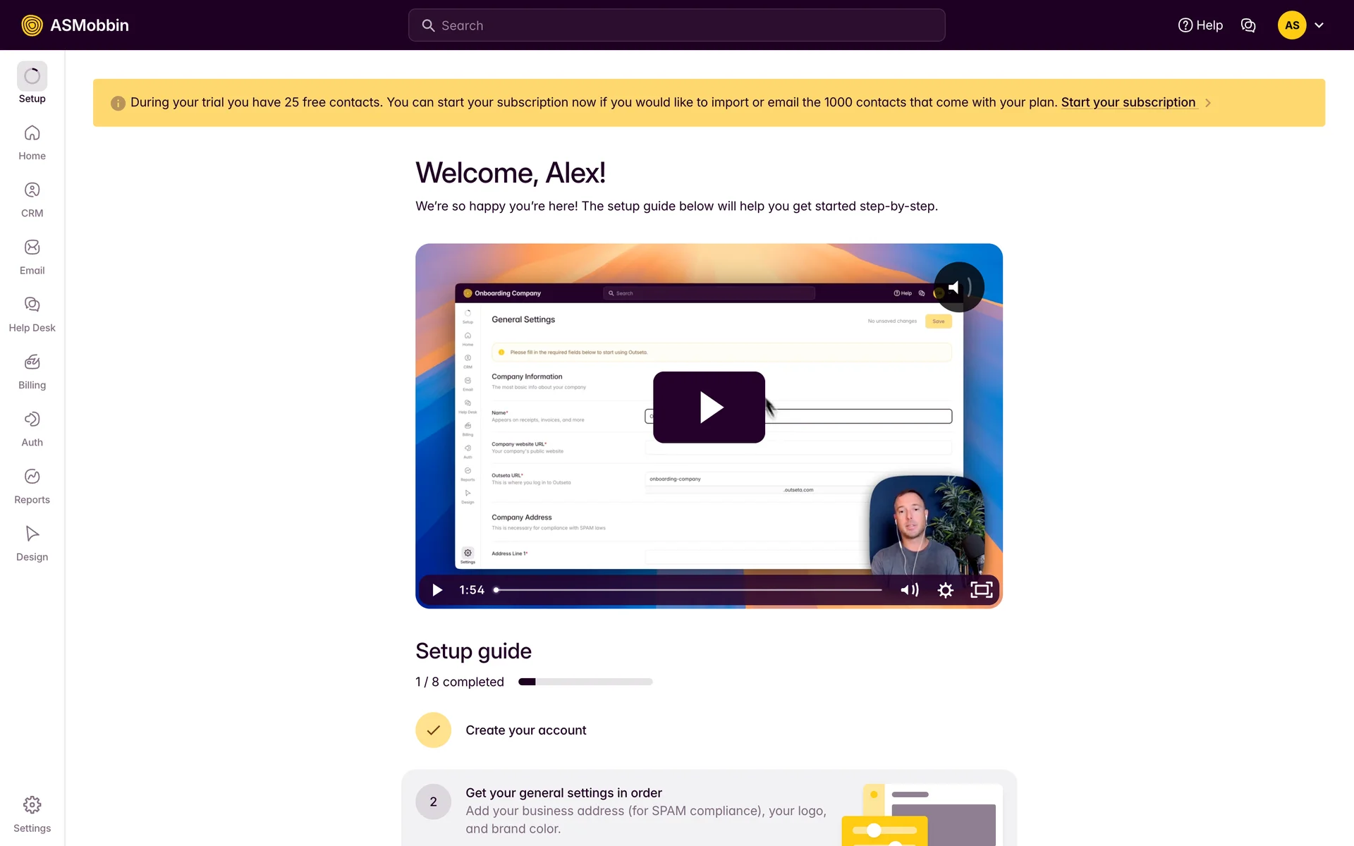Screen dimensions: 1354x846
Task: Go to the Home sidebar tab
Action: tap(32, 142)
